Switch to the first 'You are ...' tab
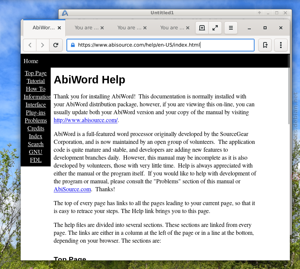Image resolution: width=300 pixels, height=269 pixels. (86, 28)
